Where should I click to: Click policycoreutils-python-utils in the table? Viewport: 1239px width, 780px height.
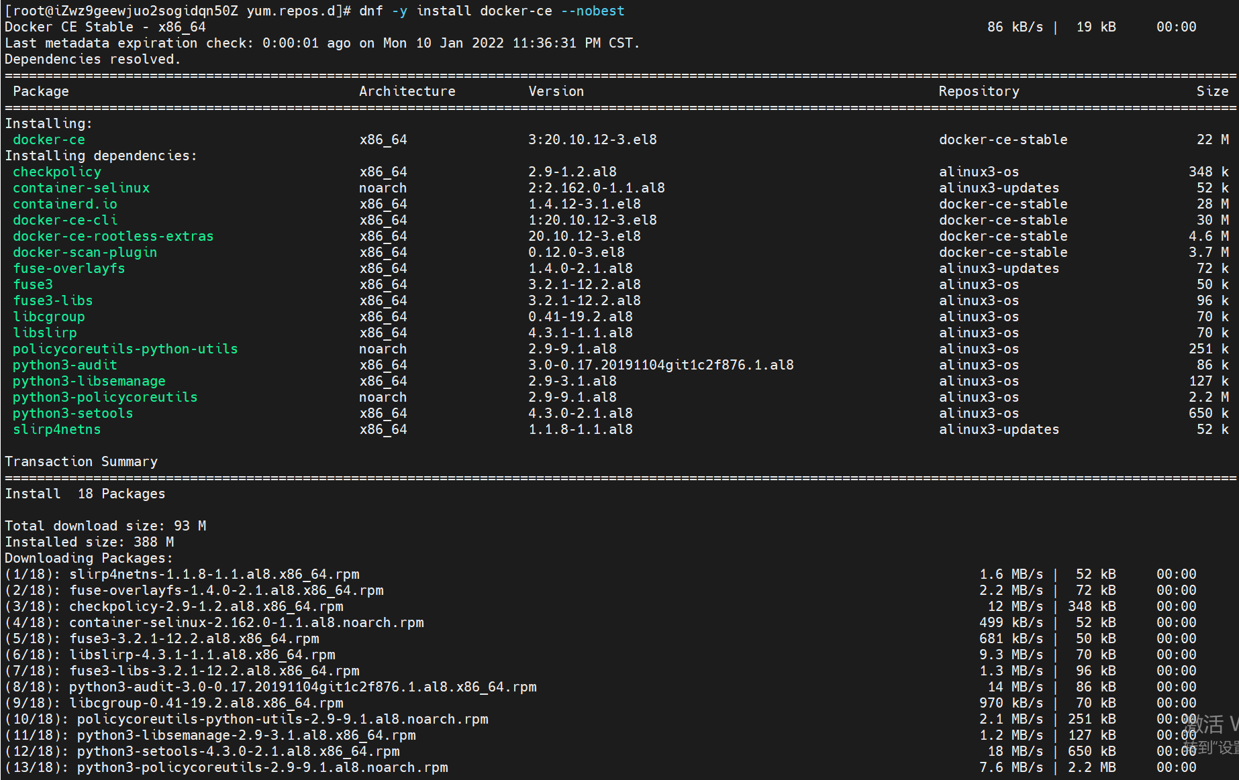(126, 349)
